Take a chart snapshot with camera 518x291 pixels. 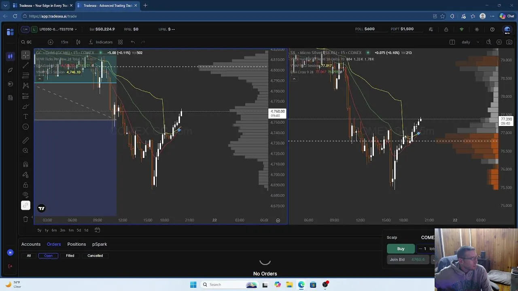tap(509, 42)
